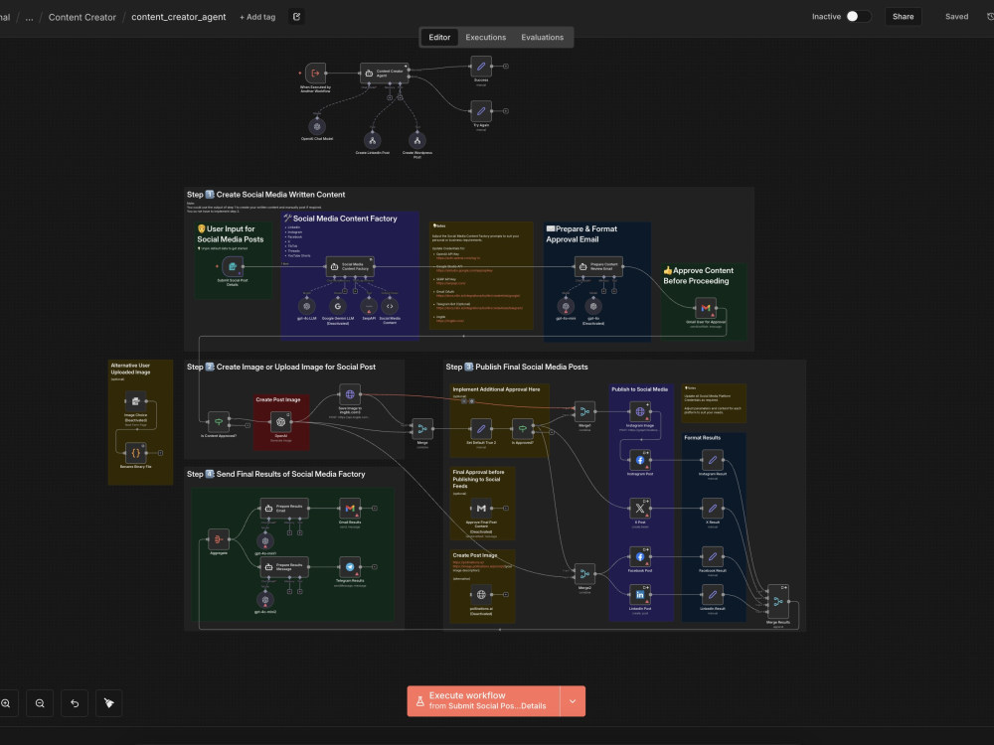Select the Prepare Results Email agent node
994x745 pixels.
coord(284,508)
